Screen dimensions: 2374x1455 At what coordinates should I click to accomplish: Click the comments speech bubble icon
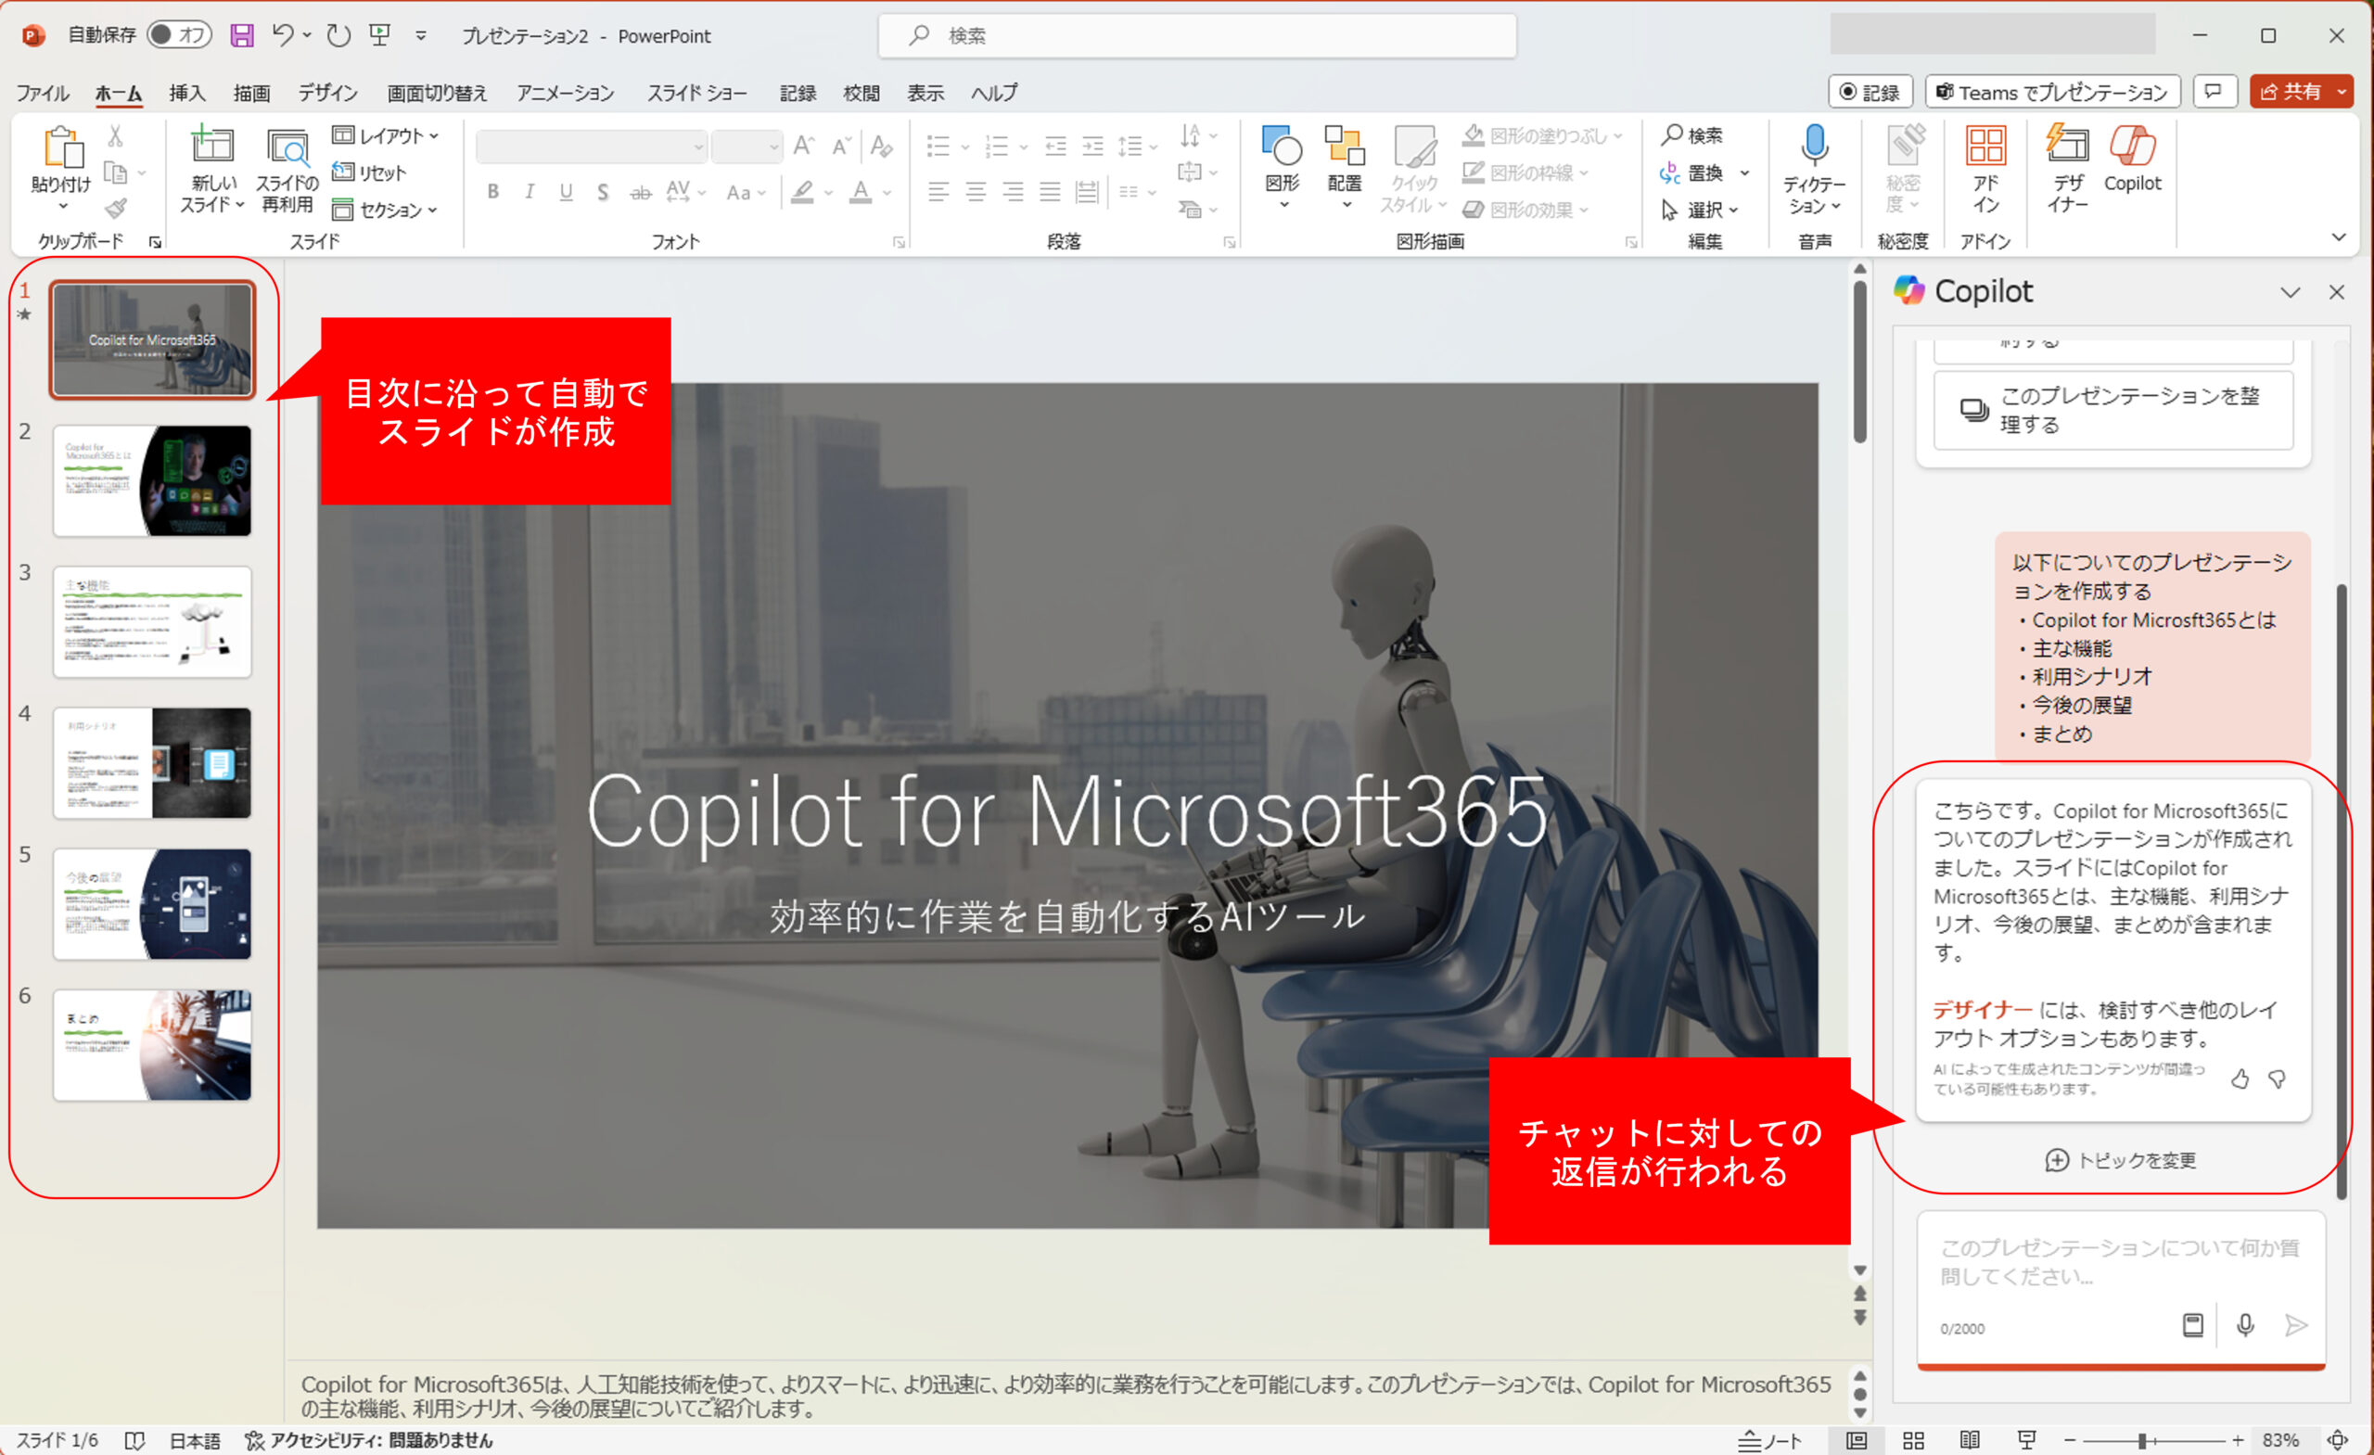2213,93
